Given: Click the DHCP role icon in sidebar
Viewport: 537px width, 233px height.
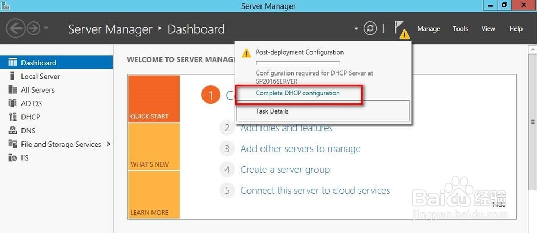Looking at the screenshot, I should [x=12, y=117].
